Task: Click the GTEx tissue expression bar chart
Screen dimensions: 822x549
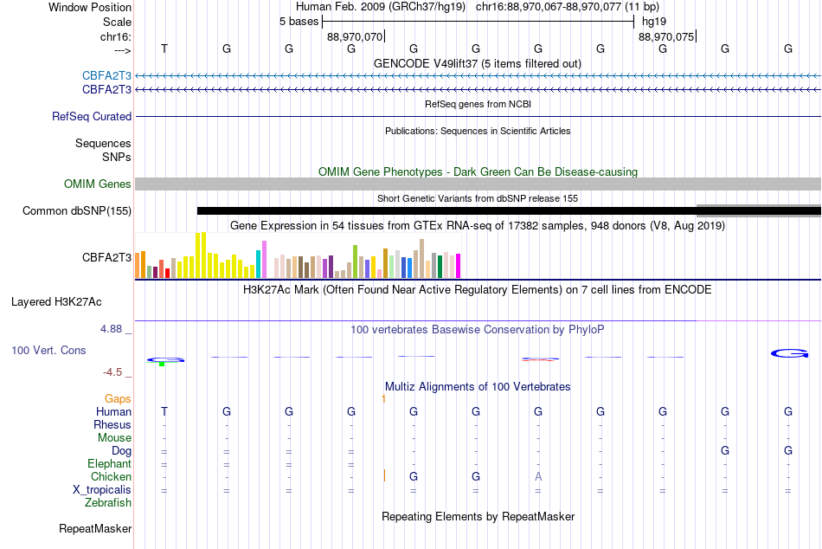Action: click(x=298, y=255)
